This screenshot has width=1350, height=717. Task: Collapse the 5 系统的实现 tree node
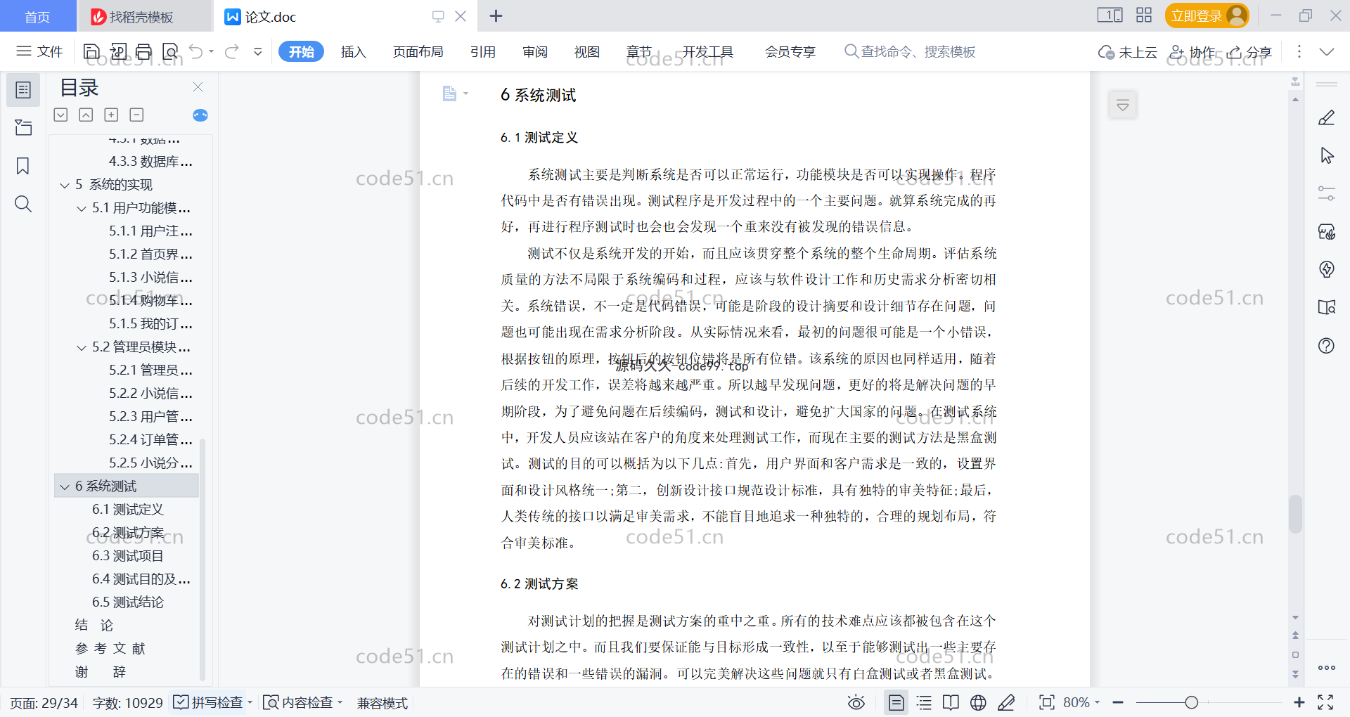[x=65, y=186]
